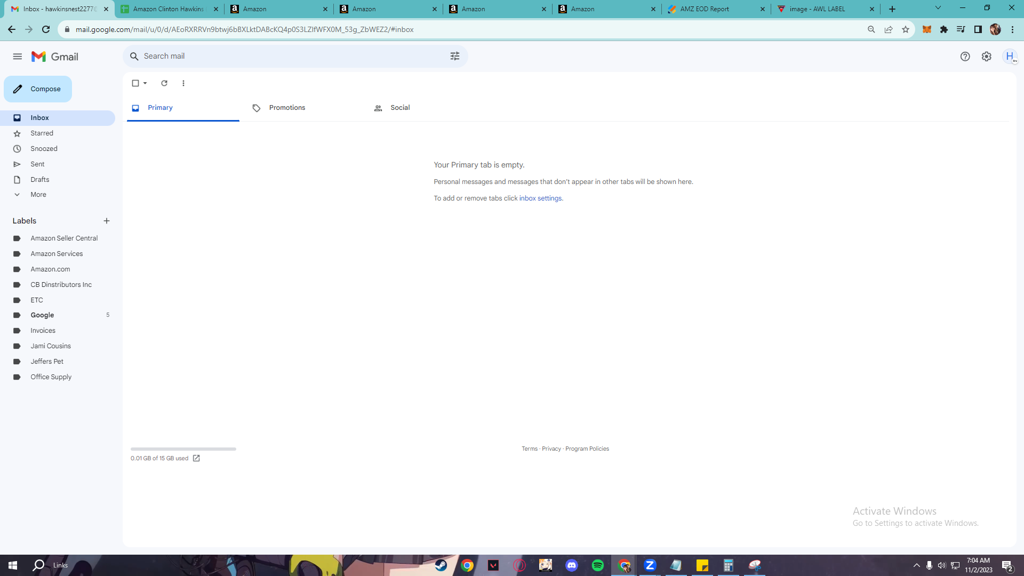
Task: Bookmark this page with star icon
Action: pyautogui.click(x=906, y=29)
